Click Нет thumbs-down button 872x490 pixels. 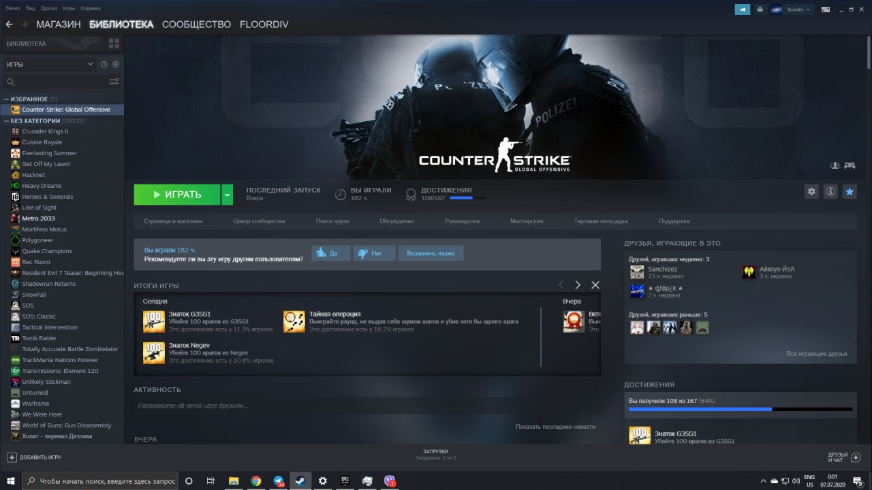coord(374,253)
